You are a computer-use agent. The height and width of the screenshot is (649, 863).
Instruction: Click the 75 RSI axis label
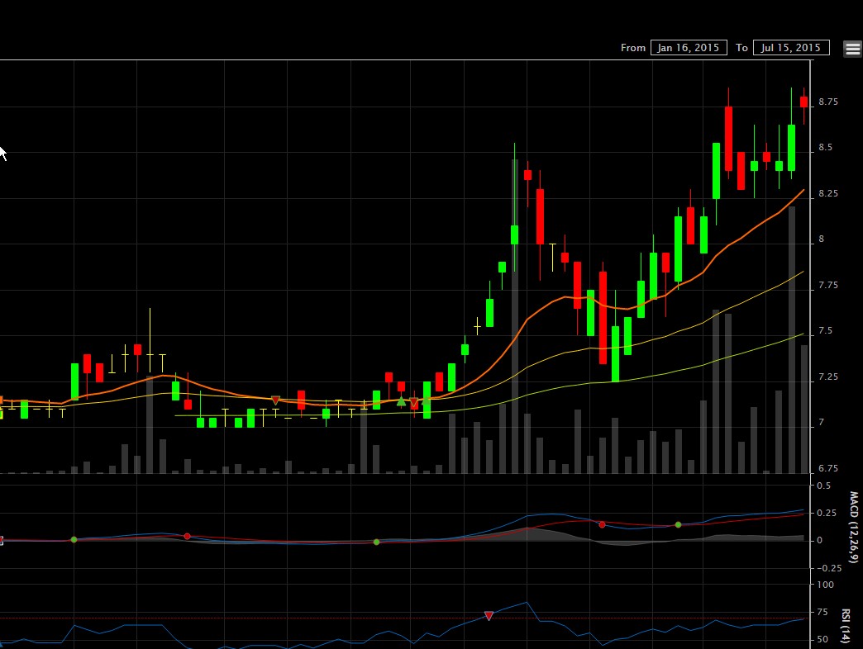[x=822, y=612]
